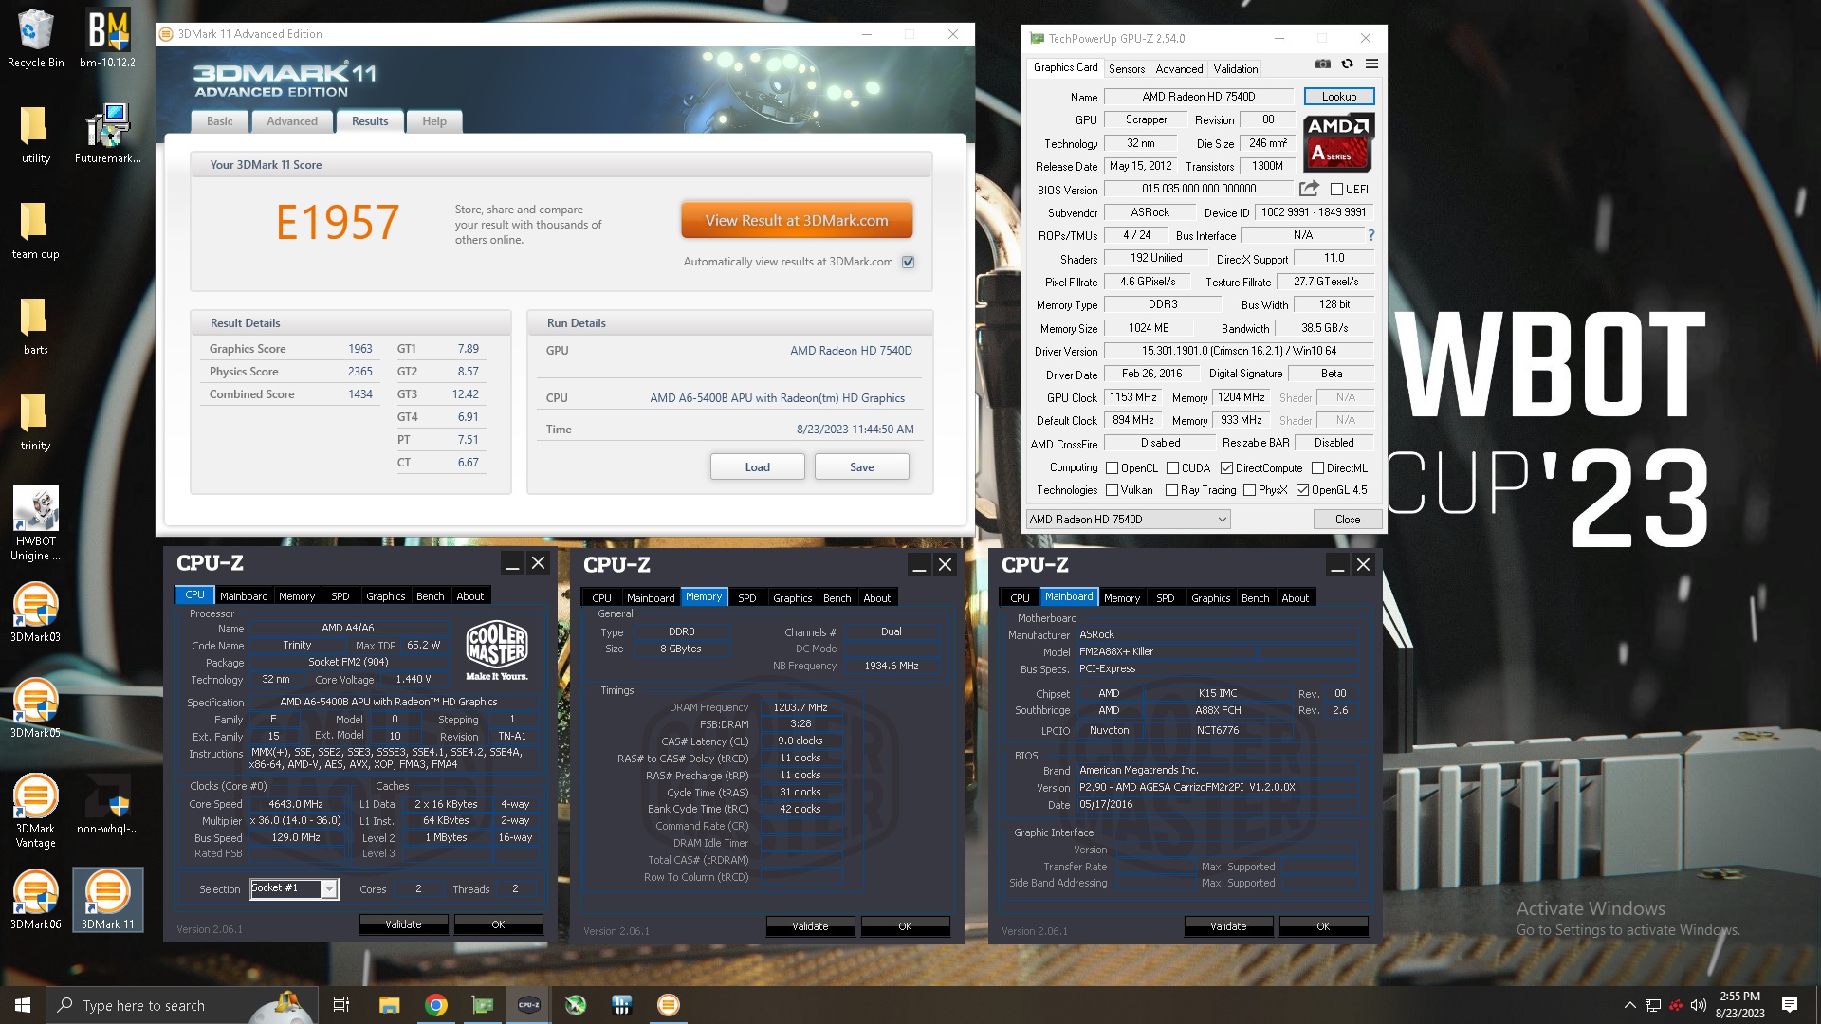
Task: Click View Result at 3DMark.com button
Action: (x=797, y=220)
